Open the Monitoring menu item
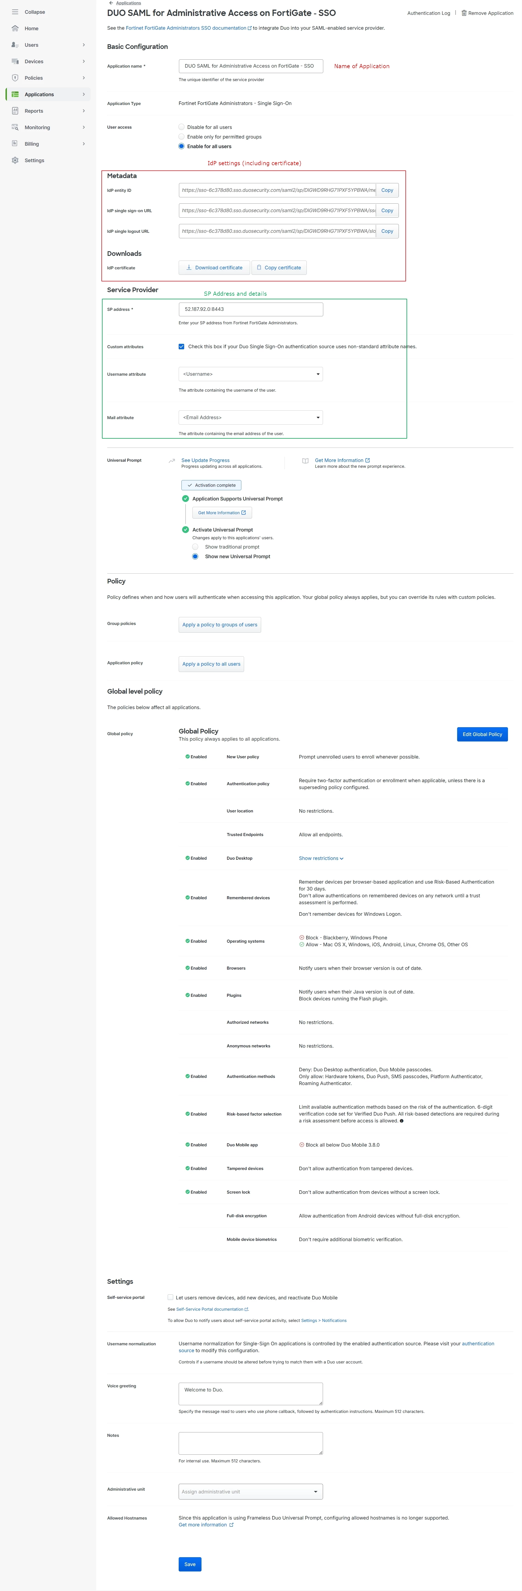Screen dimensions: 522x1591 (48, 127)
